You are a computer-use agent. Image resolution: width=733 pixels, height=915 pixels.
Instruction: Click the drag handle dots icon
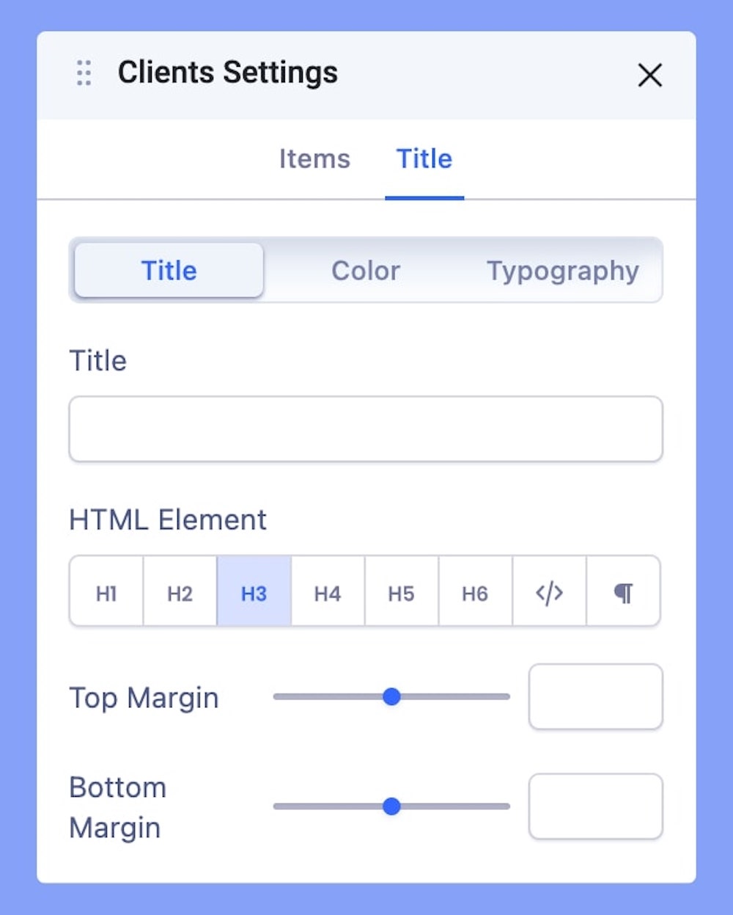pyautogui.click(x=84, y=73)
